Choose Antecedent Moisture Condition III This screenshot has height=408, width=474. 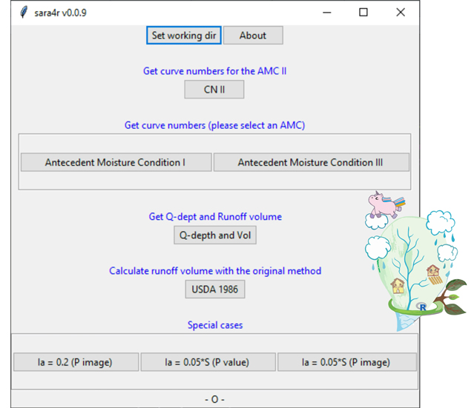point(311,162)
